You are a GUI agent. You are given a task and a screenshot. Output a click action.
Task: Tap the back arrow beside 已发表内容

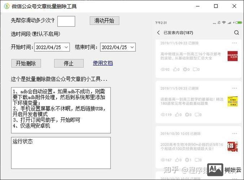159,33
